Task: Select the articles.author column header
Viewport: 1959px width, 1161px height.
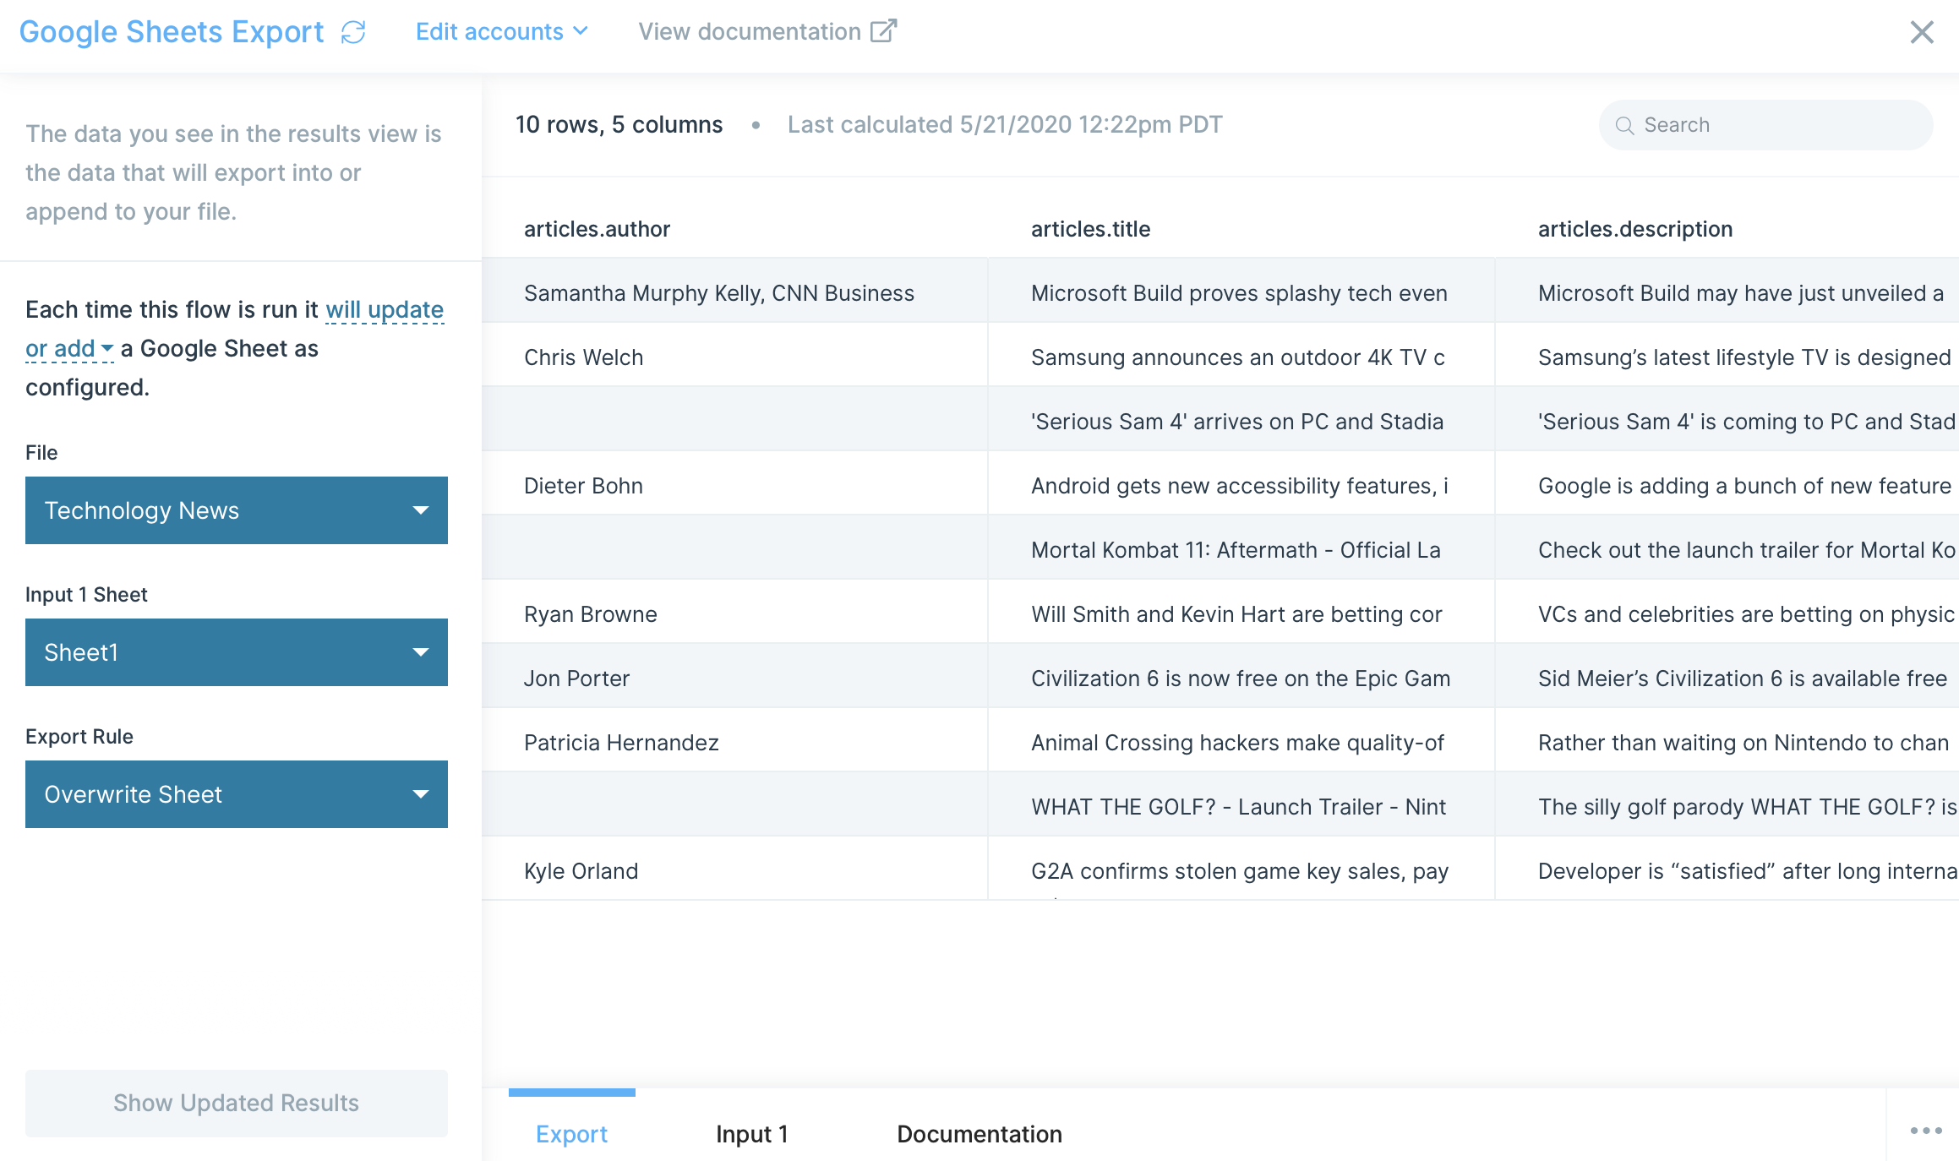Action: click(597, 228)
